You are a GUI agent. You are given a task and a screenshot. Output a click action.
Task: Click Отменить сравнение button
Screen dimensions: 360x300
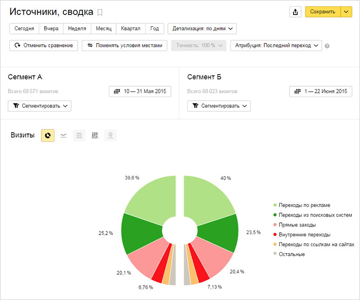(x=44, y=46)
